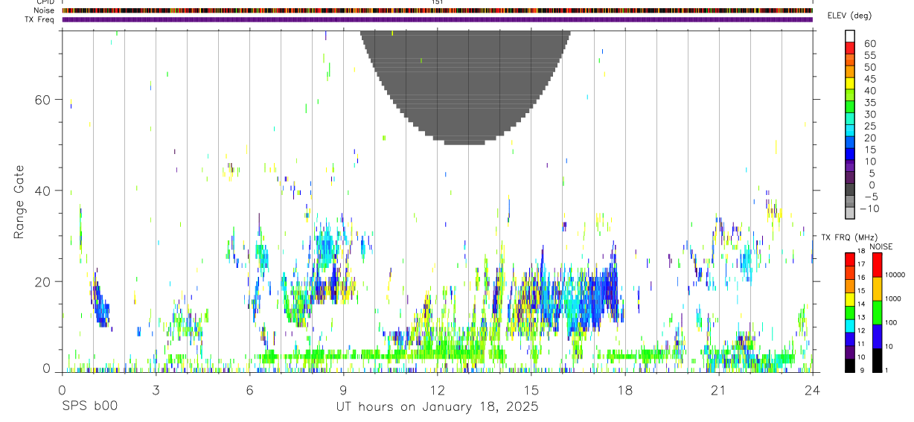This screenshot has width=914, height=422.
Task: Click the purple 10–11 MHz TX FRQ swatch
Action: click(x=850, y=351)
